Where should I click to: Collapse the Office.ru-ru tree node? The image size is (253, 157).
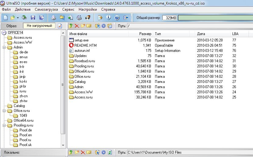(x=4, y=111)
